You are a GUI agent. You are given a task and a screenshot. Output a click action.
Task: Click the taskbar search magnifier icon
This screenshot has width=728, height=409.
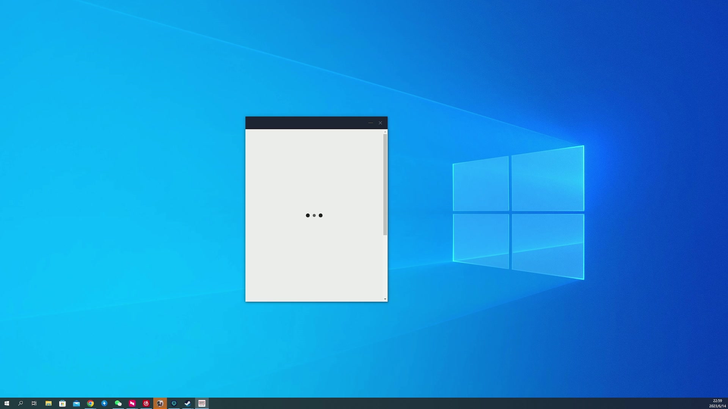pyautogui.click(x=20, y=403)
